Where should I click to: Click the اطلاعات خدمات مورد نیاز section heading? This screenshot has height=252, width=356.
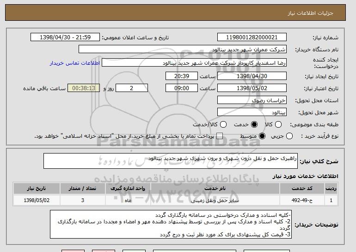pos(305,176)
